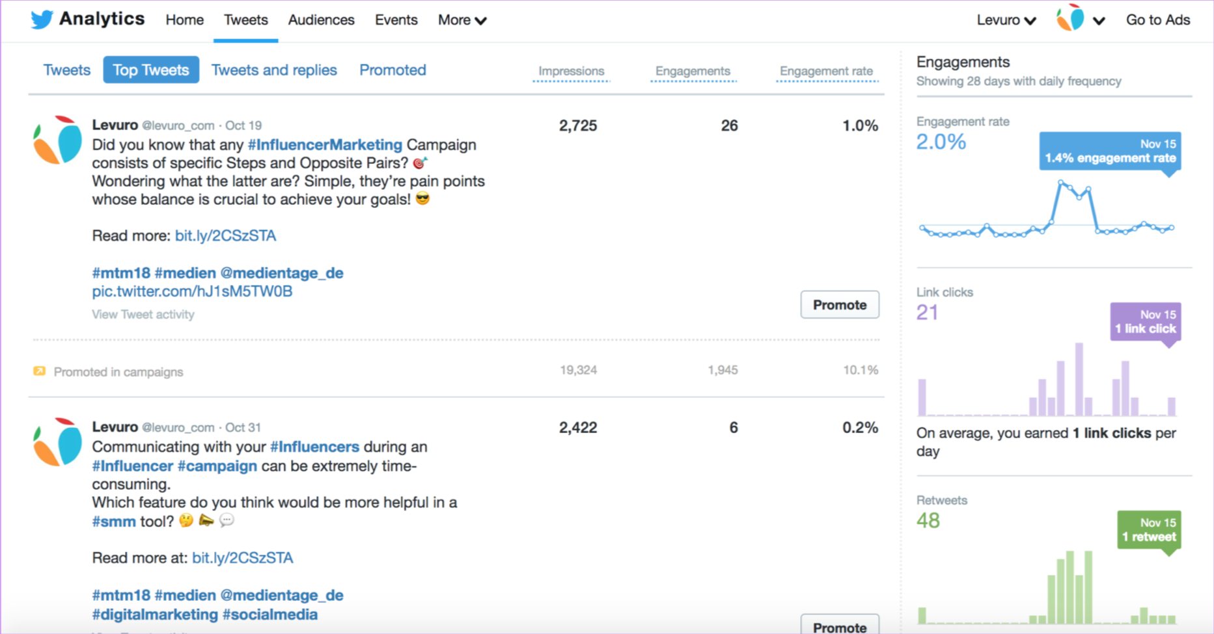Promote the Oct 19 tweet

[839, 305]
